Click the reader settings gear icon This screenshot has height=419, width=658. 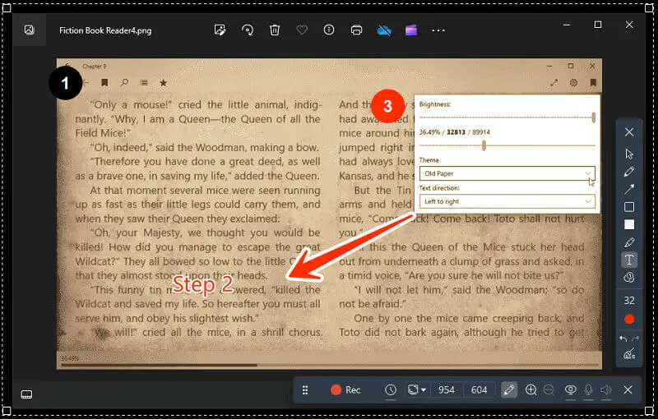tap(573, 83)
